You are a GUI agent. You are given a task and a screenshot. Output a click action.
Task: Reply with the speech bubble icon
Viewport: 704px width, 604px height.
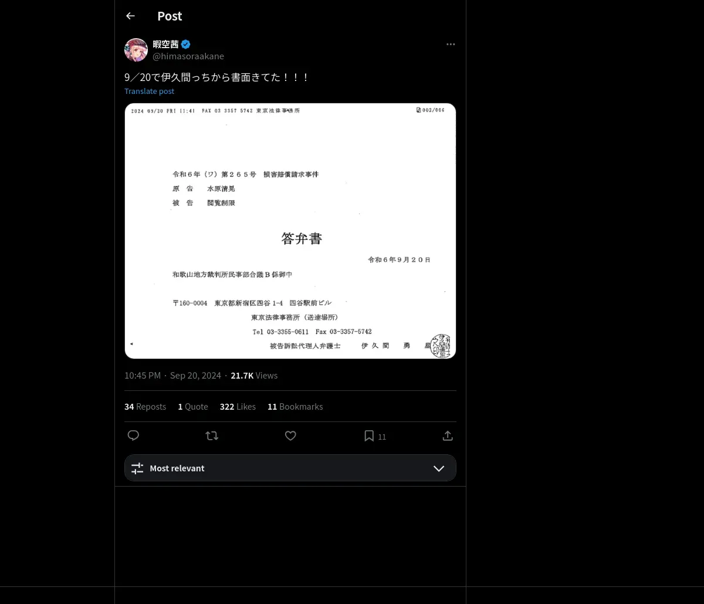tap(134, 436)
